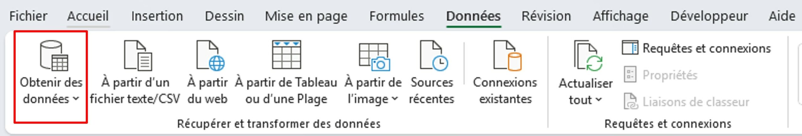
Task: Switch to the Formules tab
Action: coord(396,16)
